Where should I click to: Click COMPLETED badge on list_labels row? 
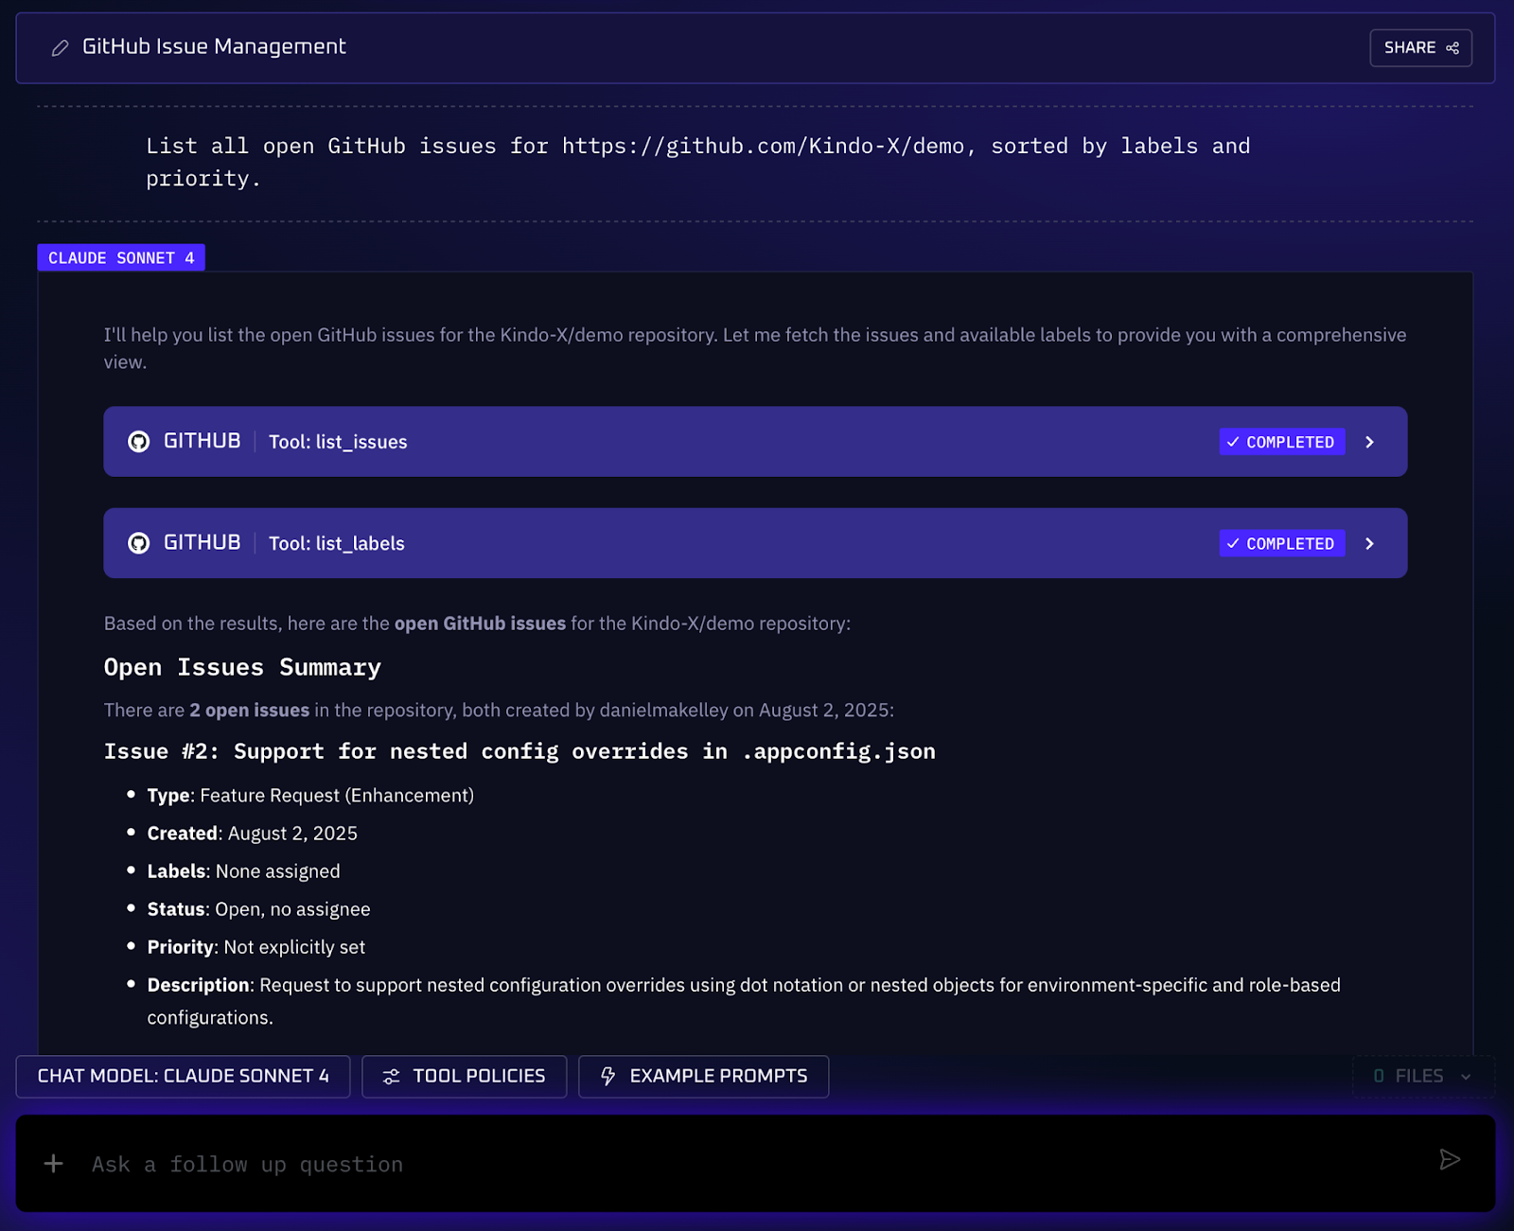click(1282, 543)
